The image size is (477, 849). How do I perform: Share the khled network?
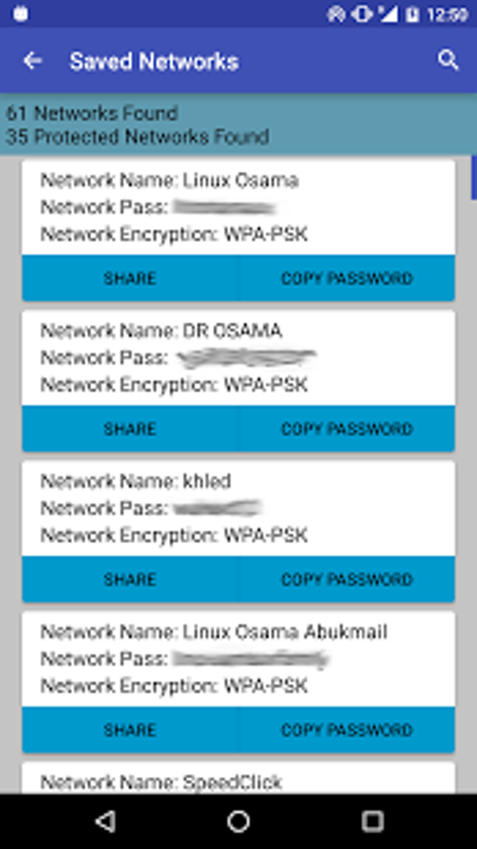130,579
